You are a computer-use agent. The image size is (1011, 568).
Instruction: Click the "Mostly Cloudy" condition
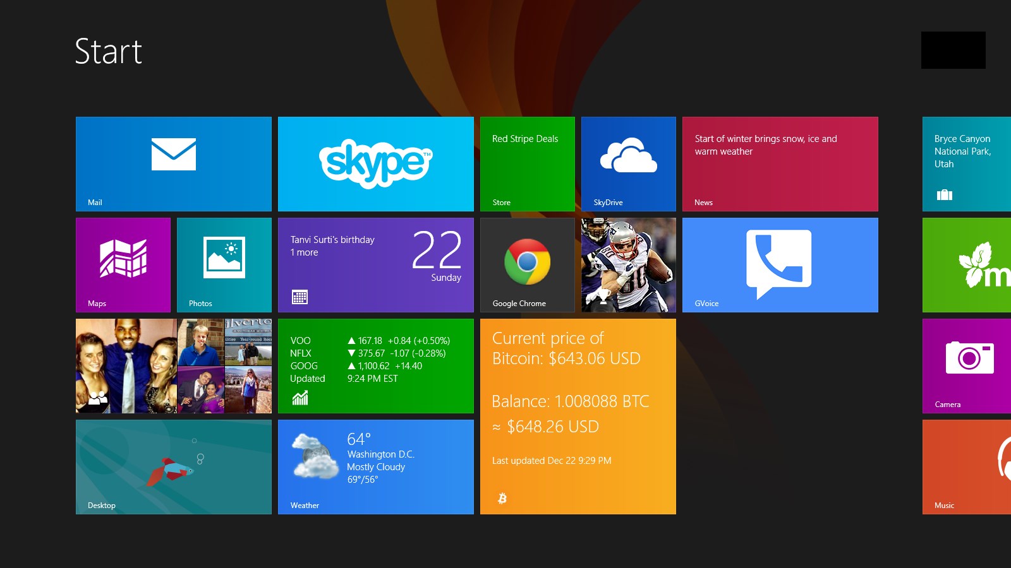(376, 467)
